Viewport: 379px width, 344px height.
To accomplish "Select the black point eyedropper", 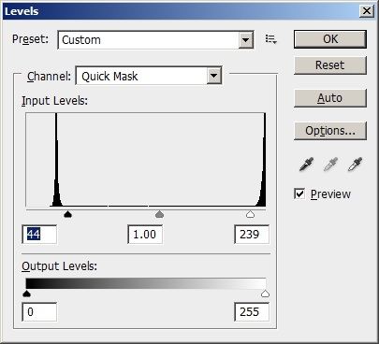I will coord(306,165).
